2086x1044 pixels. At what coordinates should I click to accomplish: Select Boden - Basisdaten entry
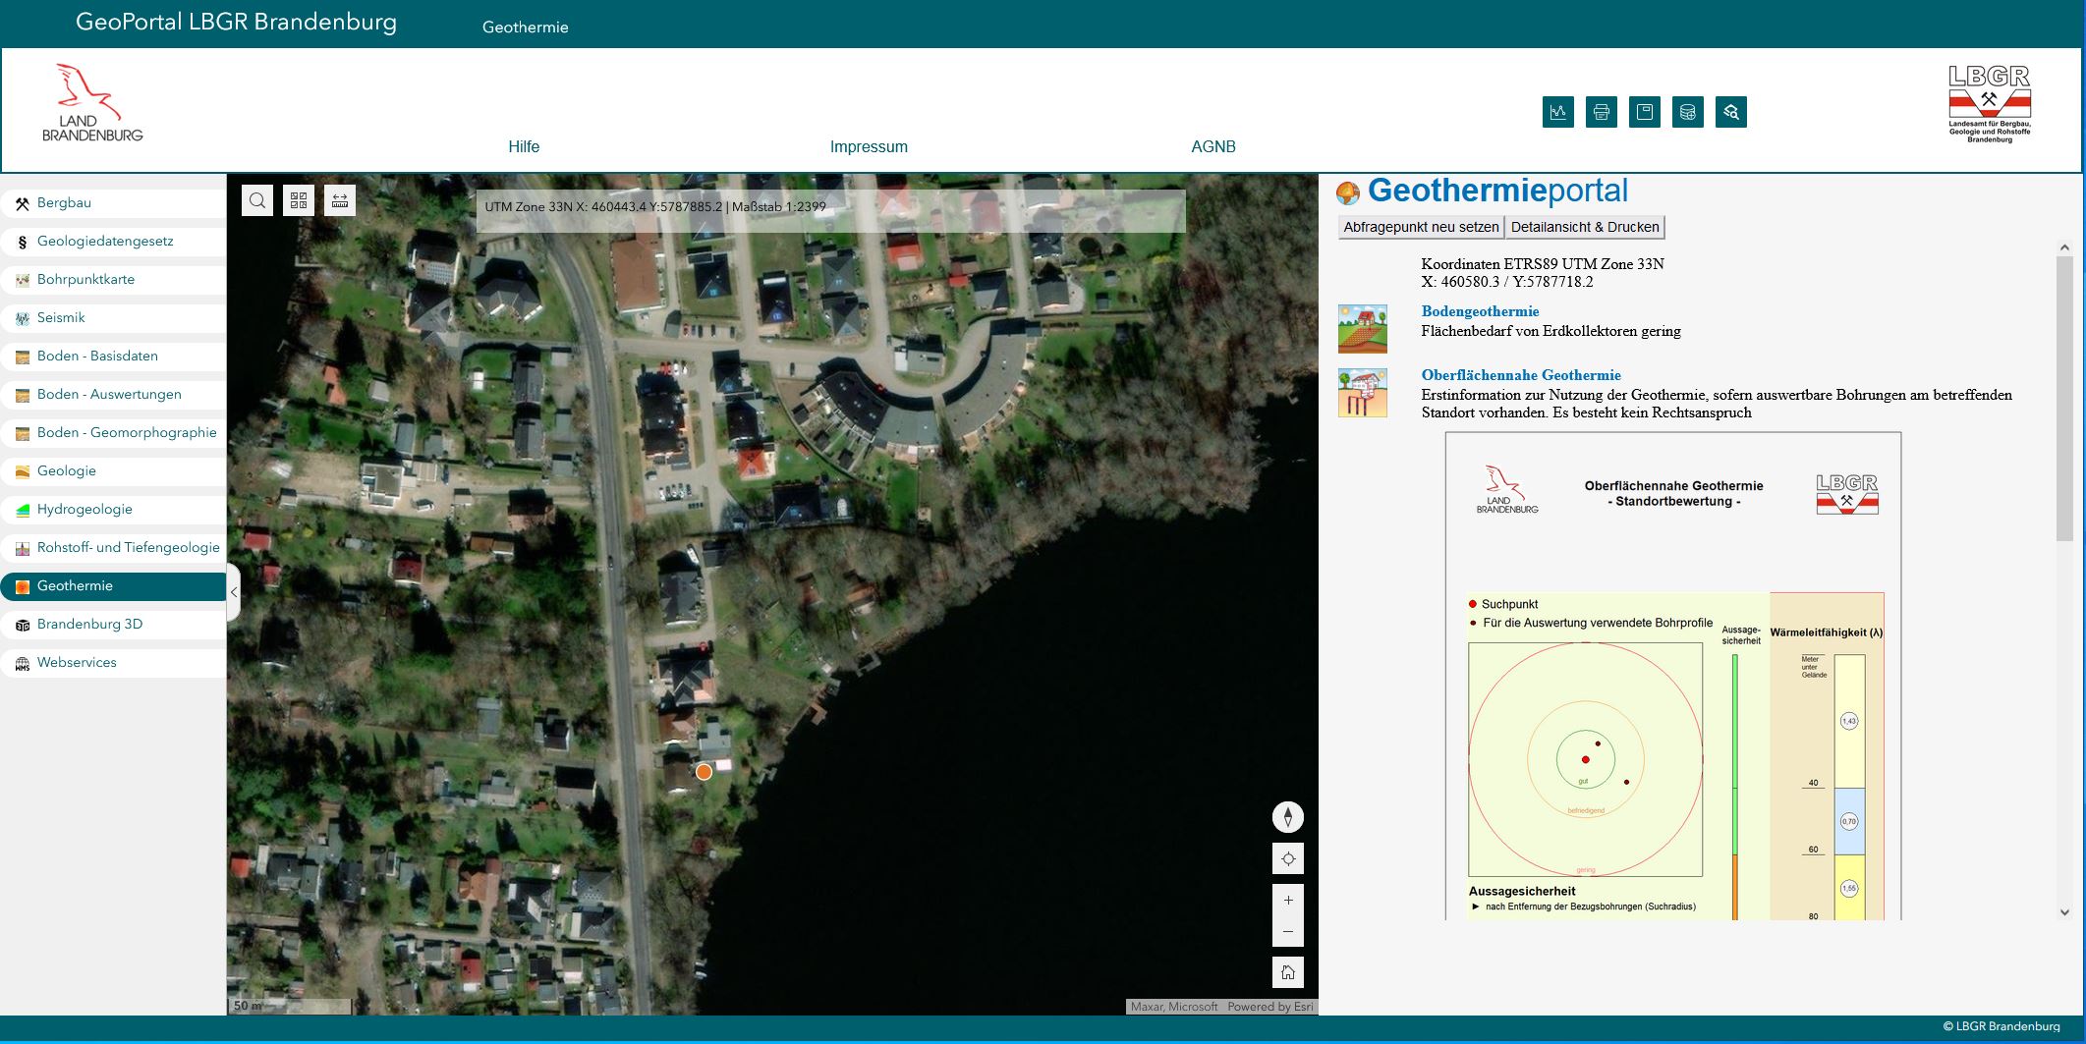114,357
